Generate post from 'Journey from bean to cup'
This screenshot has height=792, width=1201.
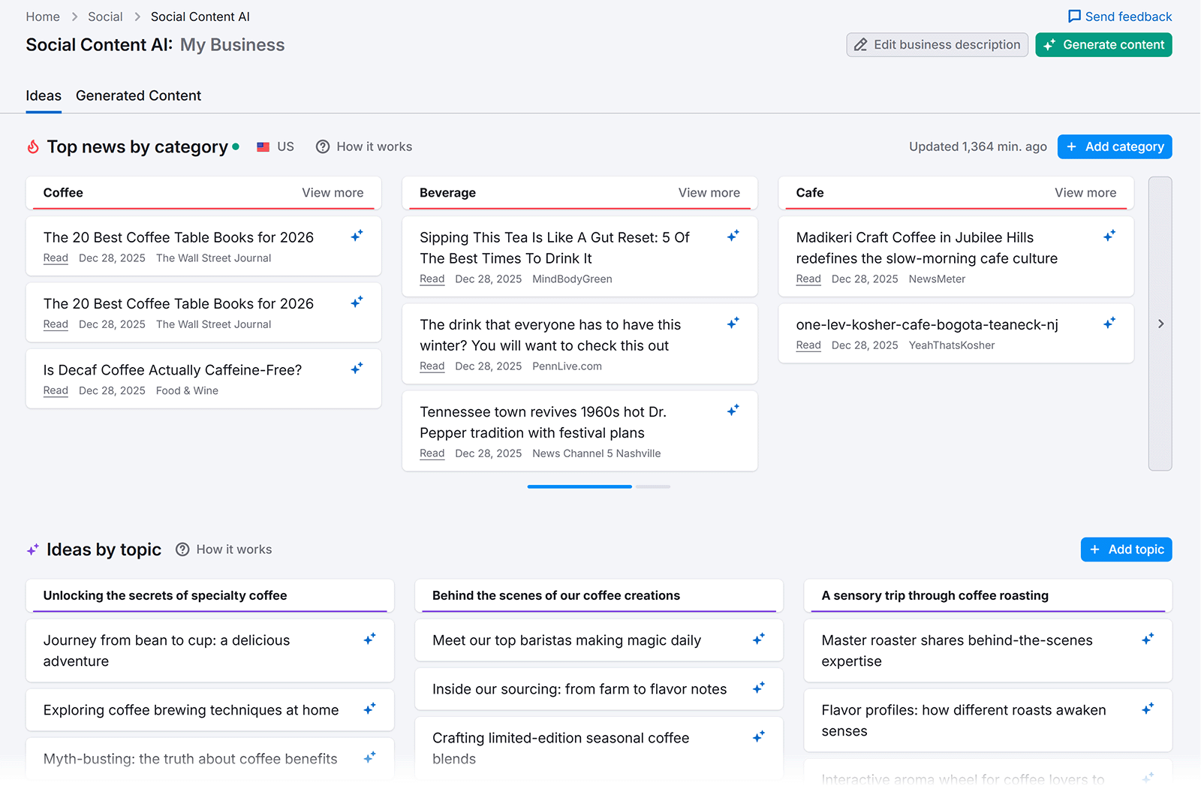click(370, 638)
